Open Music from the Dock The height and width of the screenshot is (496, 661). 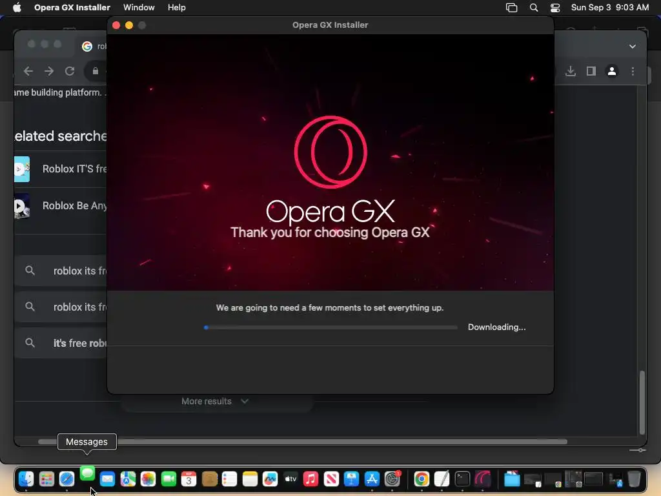pos(310,479)
